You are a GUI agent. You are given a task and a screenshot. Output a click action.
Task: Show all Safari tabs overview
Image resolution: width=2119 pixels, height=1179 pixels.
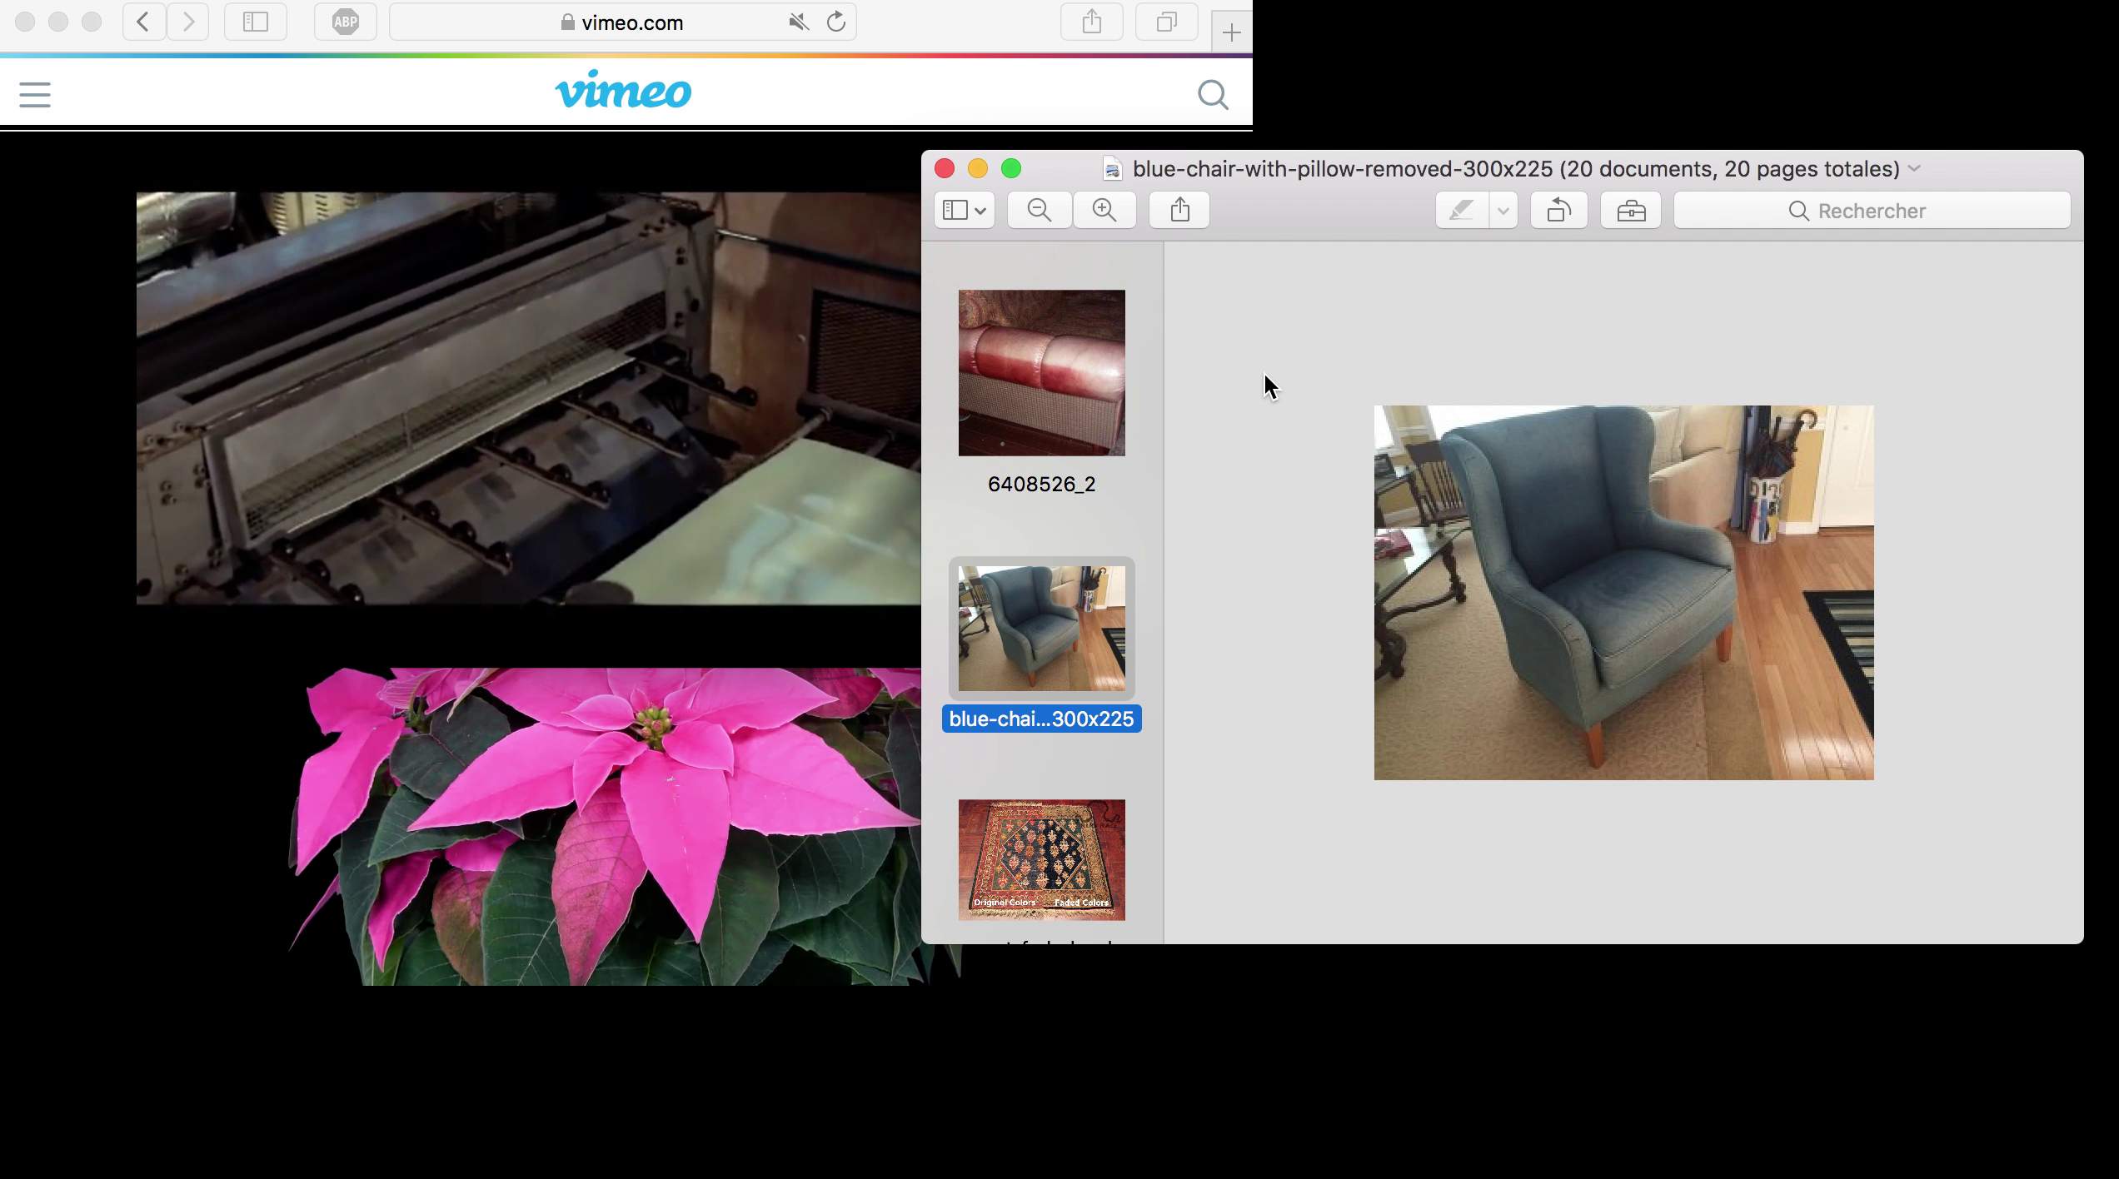click(1167, 22)
